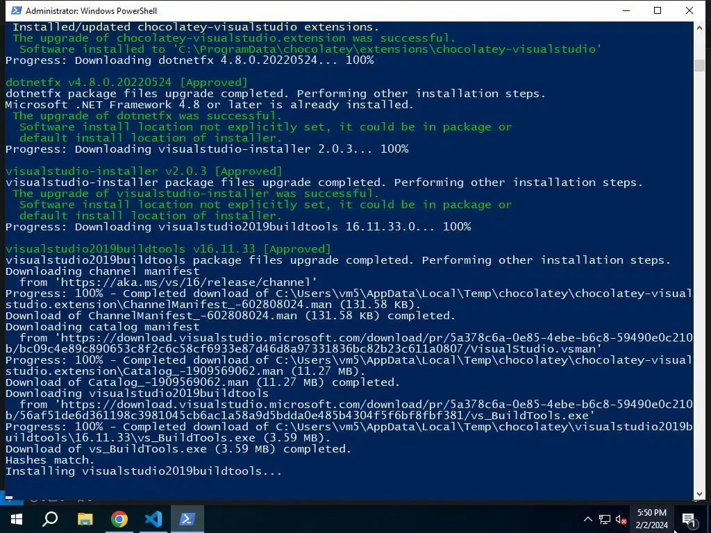Click 'Progress: Downloading visualstudio-installer 2.0.3' line
The height and width of the screenshot is (533, 711).
[x=207, y=149]
